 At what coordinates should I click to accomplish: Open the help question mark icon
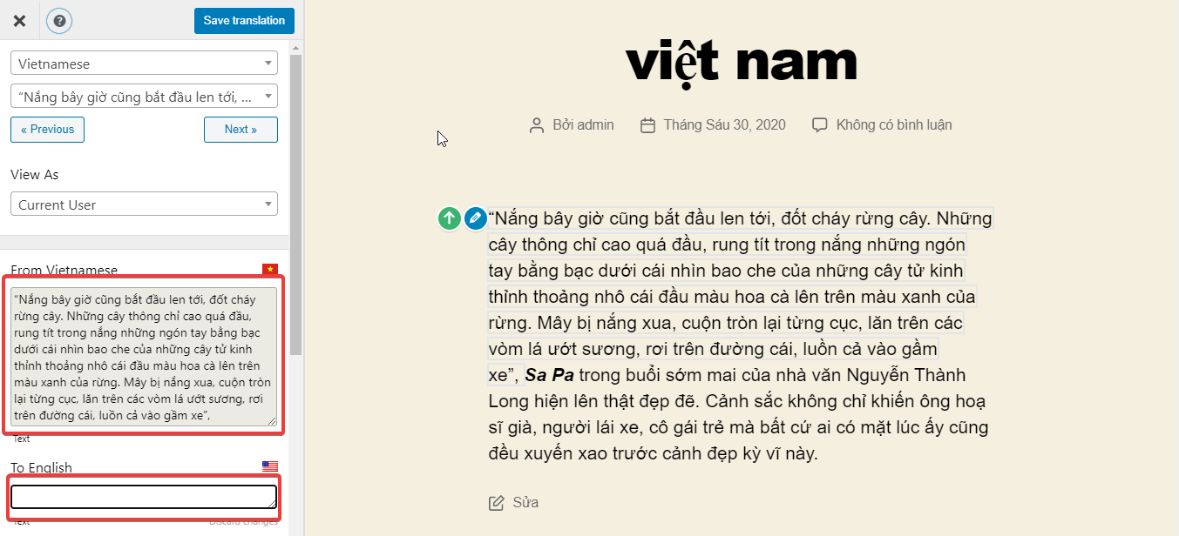[x=59, y=20]
